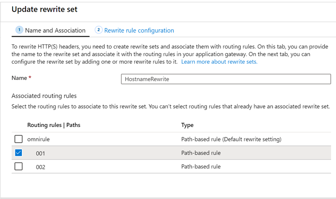Switch to Rewrite rule configuration tab
Image resolution: width=336 pixels, height=199 pixels.
tap(139, 31)
